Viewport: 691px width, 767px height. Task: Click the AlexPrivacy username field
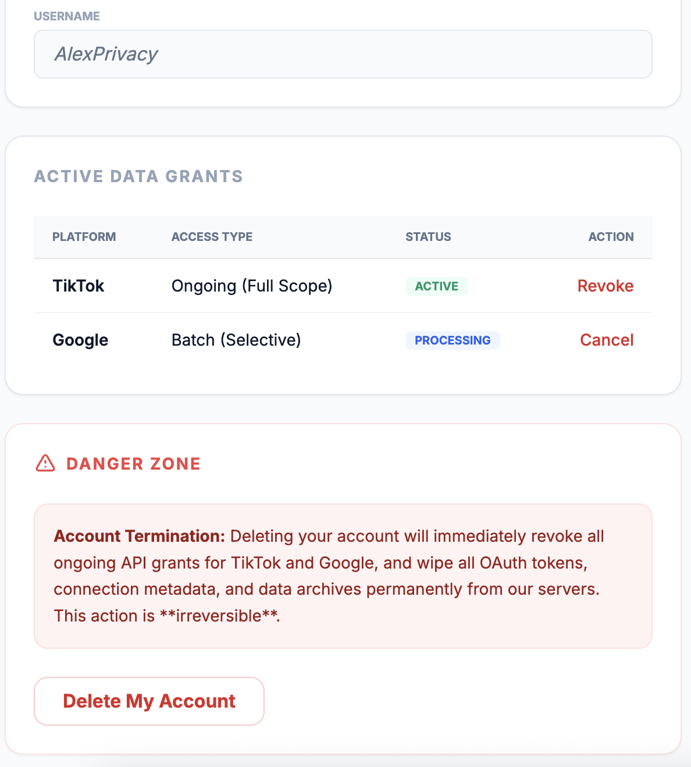click(x=343, y=54)
